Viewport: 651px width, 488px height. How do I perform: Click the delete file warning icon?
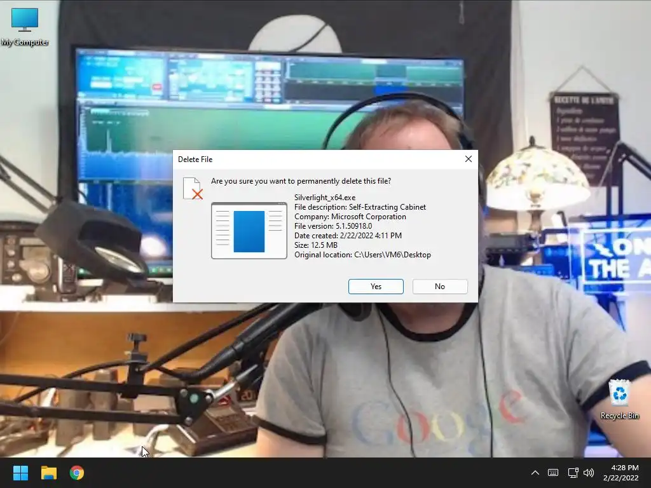click(193, 188)
